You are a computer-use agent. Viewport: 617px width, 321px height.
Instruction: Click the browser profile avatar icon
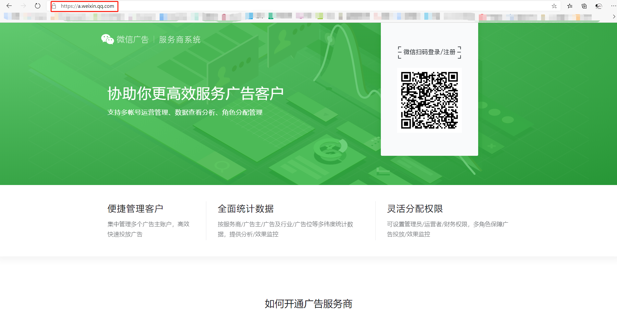click(x=599, y=6)
